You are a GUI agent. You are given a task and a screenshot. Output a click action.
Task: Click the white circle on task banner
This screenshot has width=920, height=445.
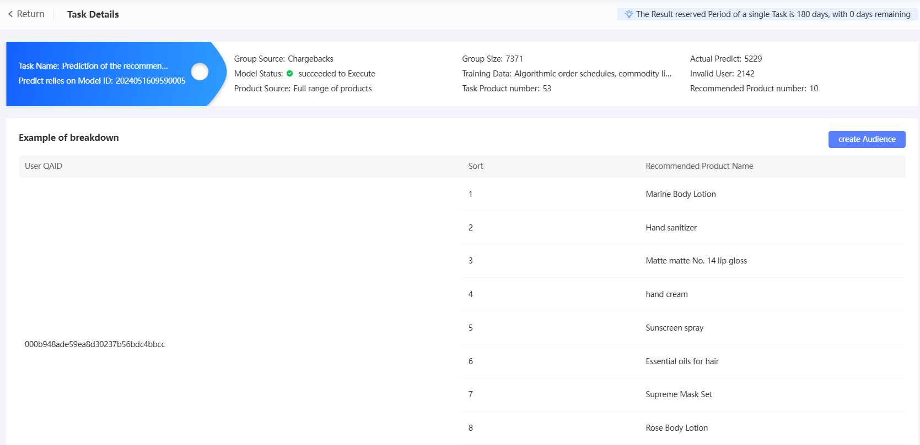click(200, 72)
